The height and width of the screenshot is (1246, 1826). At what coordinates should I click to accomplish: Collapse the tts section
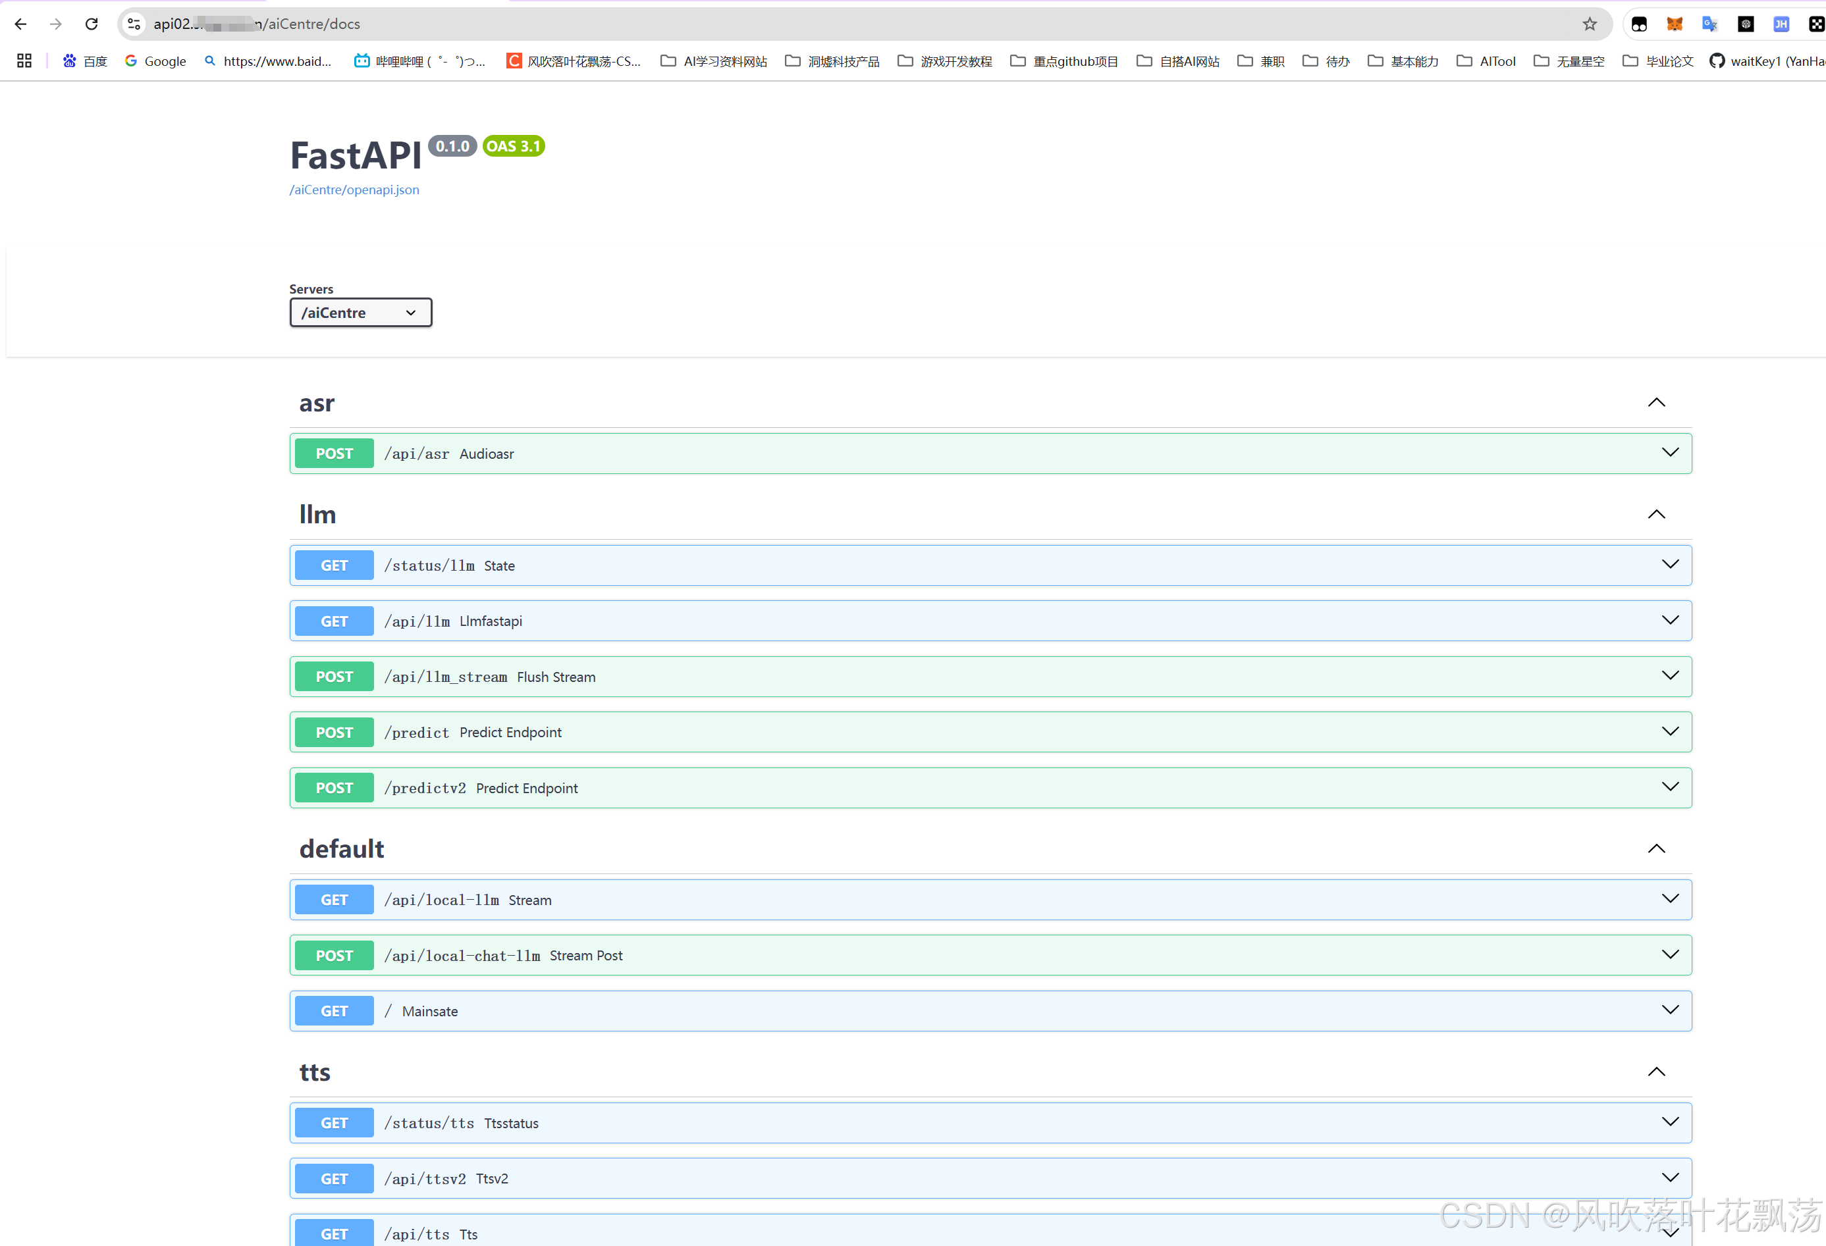pos(1656,1072)
